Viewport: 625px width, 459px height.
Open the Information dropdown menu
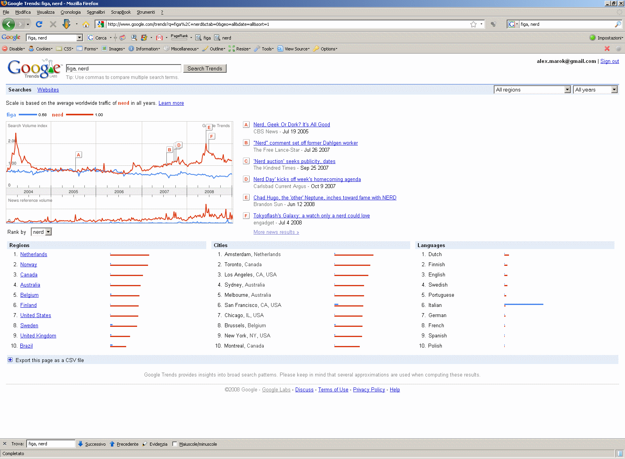click(144, 49)
